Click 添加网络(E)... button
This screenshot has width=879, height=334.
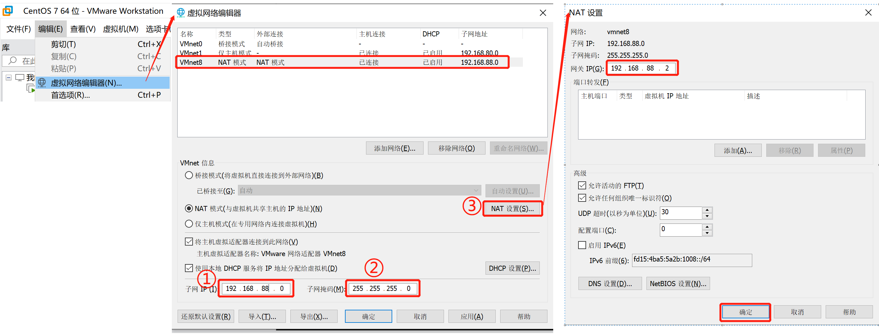[394, 148]
